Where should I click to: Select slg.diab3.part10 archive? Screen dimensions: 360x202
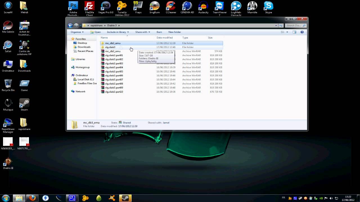pos(161,92)
